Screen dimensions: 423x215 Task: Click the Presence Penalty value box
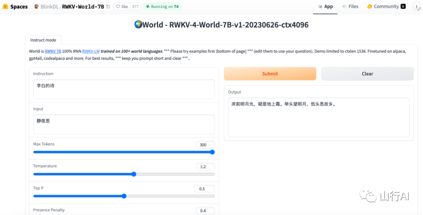(205, 211)
